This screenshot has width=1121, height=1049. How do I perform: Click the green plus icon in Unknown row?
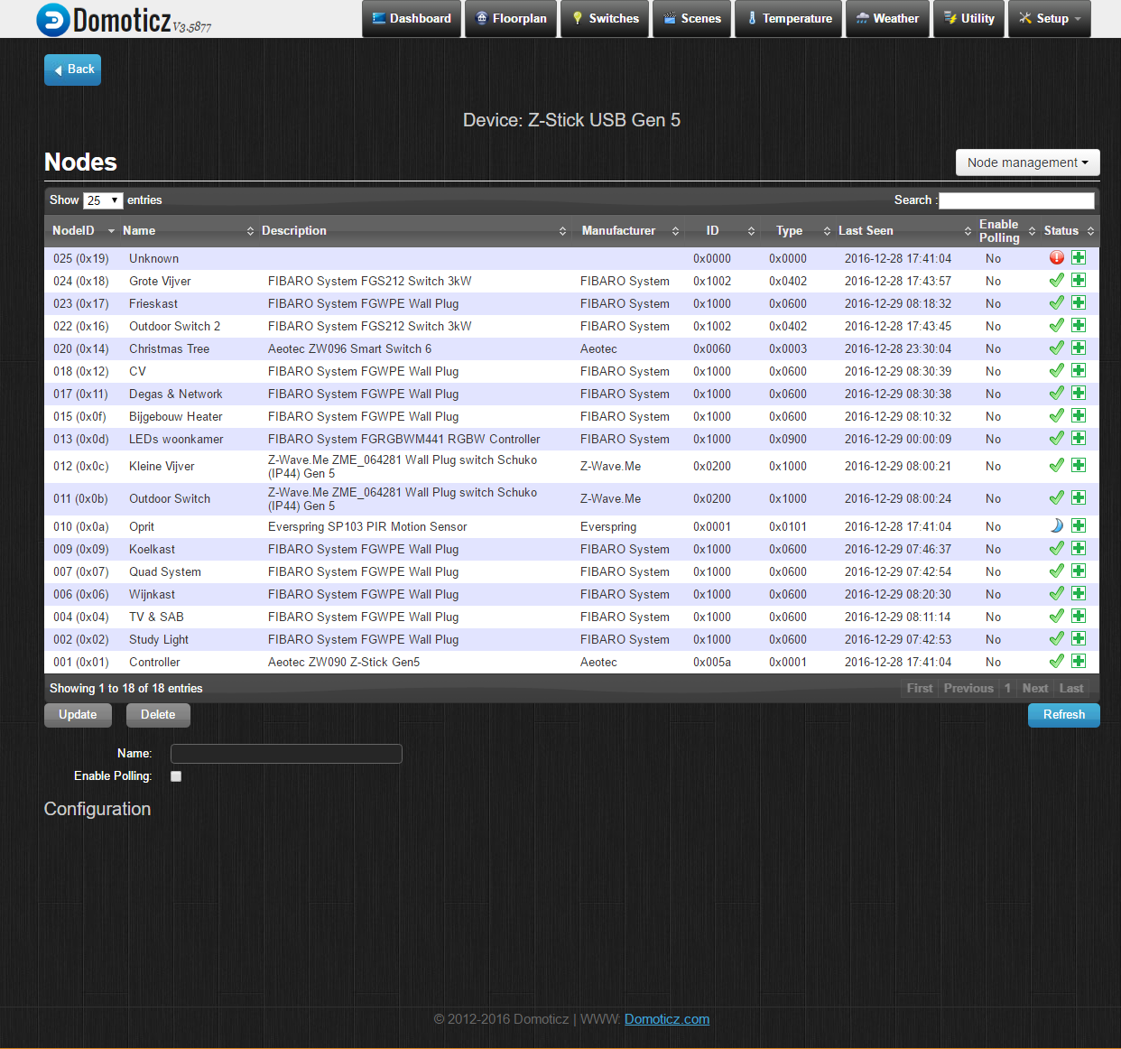click(x=1079, y=258)
